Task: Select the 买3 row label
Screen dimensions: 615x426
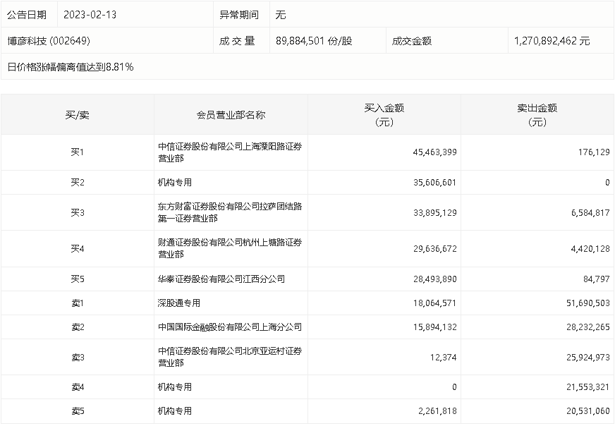Action: click(78, 212)
